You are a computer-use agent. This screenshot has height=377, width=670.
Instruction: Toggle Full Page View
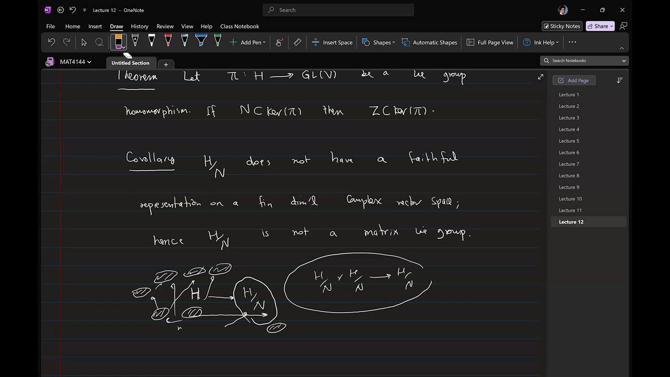point(490,42)
